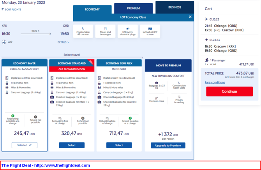Click the return plane icon for 01.23.23

click(206, 40)
